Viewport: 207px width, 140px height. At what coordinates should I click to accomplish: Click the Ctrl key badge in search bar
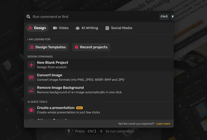click(x=164, y=17)
